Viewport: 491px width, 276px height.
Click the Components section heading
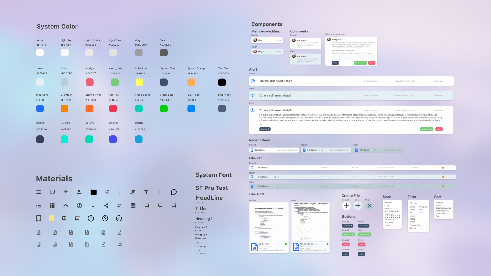[267, 24]
